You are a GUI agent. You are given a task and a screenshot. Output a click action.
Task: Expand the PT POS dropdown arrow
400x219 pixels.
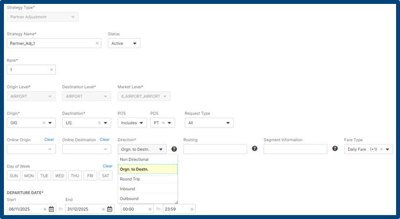pyautogui.click(x=169, y=123)
